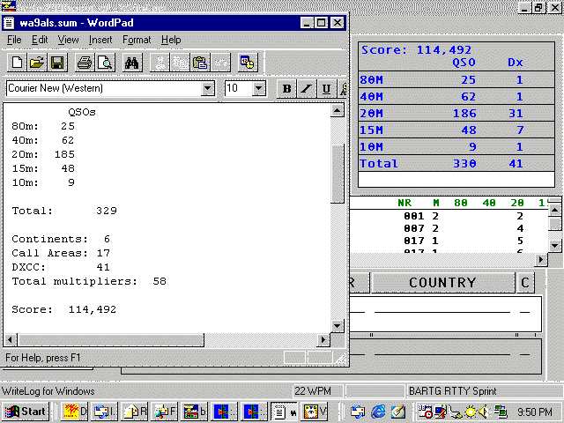This screenshot has width=564, height=423.
Task: Launch Internet Explorer from the quick launch bar
Action: [x=378, y=411]
